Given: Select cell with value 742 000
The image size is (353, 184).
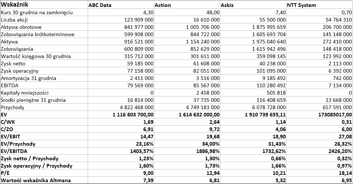Looking at the screenshot, I should tap(319, 78).
